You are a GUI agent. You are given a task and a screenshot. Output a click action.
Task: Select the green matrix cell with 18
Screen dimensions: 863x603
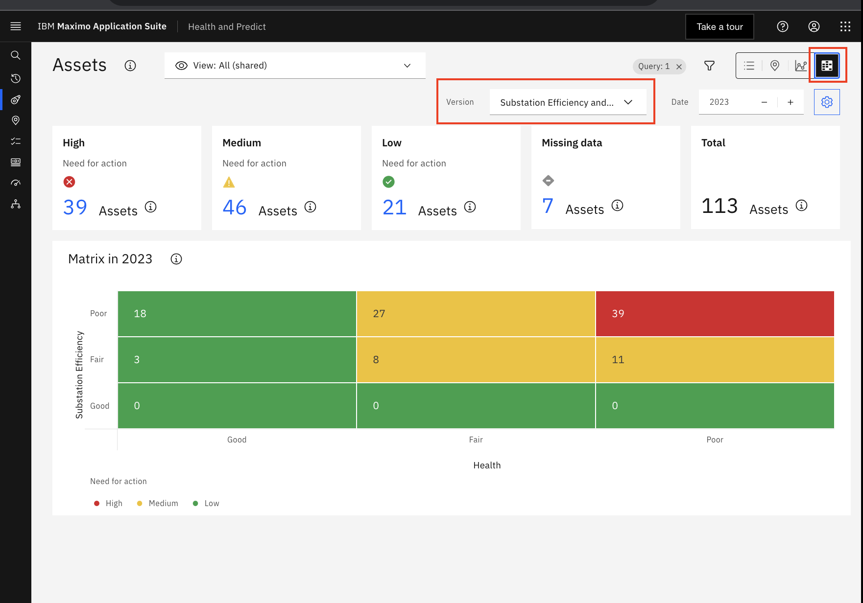(237, 314)
